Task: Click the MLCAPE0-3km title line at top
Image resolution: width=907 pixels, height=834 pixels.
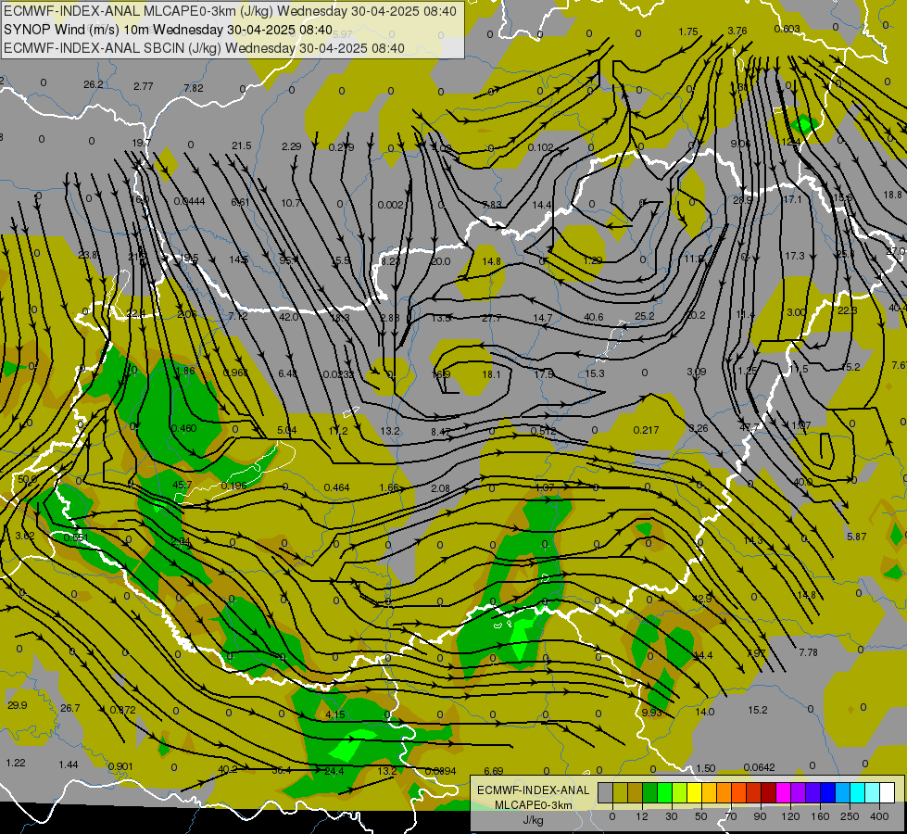Action: click(x=230, y=11)
